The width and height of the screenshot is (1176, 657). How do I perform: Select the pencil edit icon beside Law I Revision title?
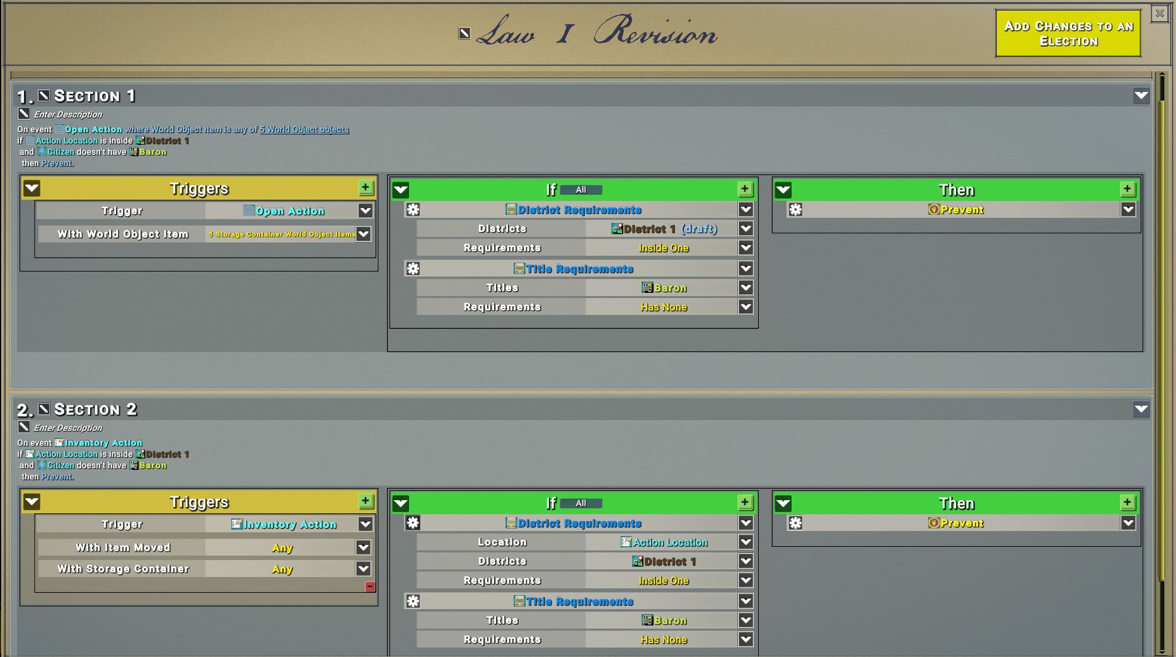click(464, 33)
